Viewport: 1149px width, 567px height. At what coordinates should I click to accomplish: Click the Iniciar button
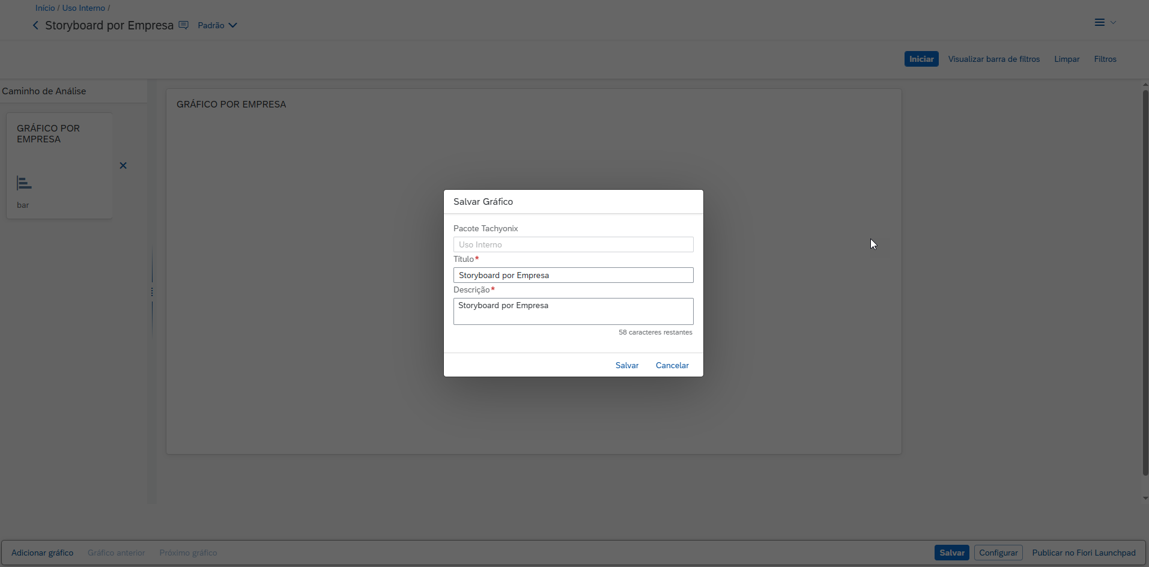pos(921,59)
